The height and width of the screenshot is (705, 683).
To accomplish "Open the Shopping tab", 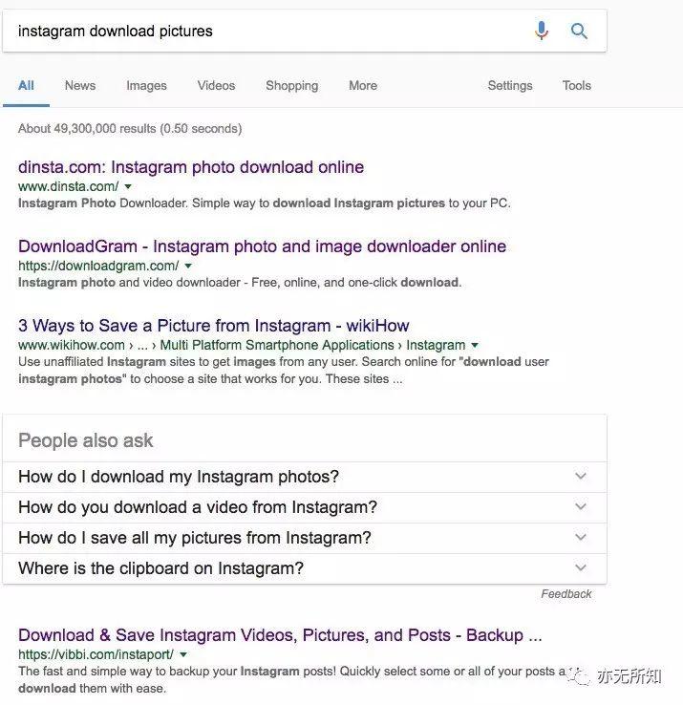I will pyautogui.click(x=291, y=85).
